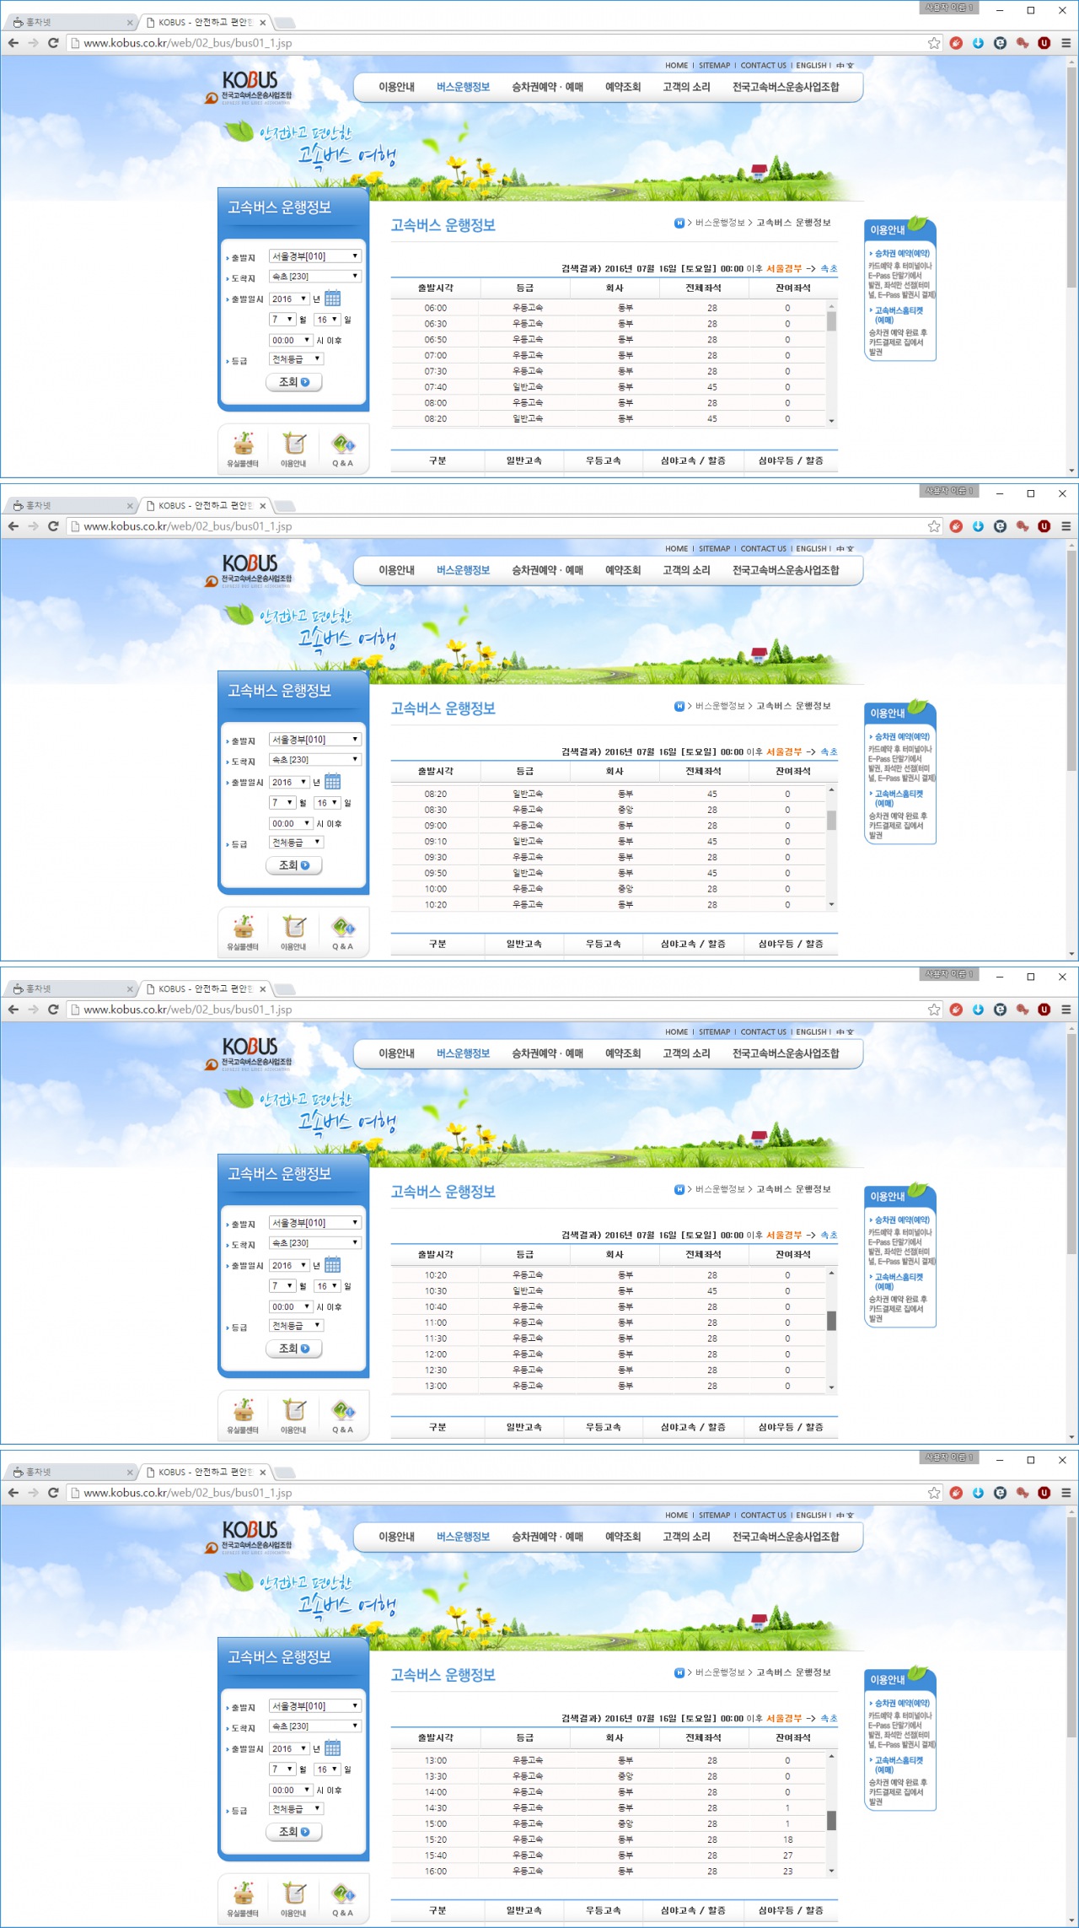Click browser back arrow in window showing 14:00 departure
Viewport: 1079px width, 1928px height.
point(13,1493)
